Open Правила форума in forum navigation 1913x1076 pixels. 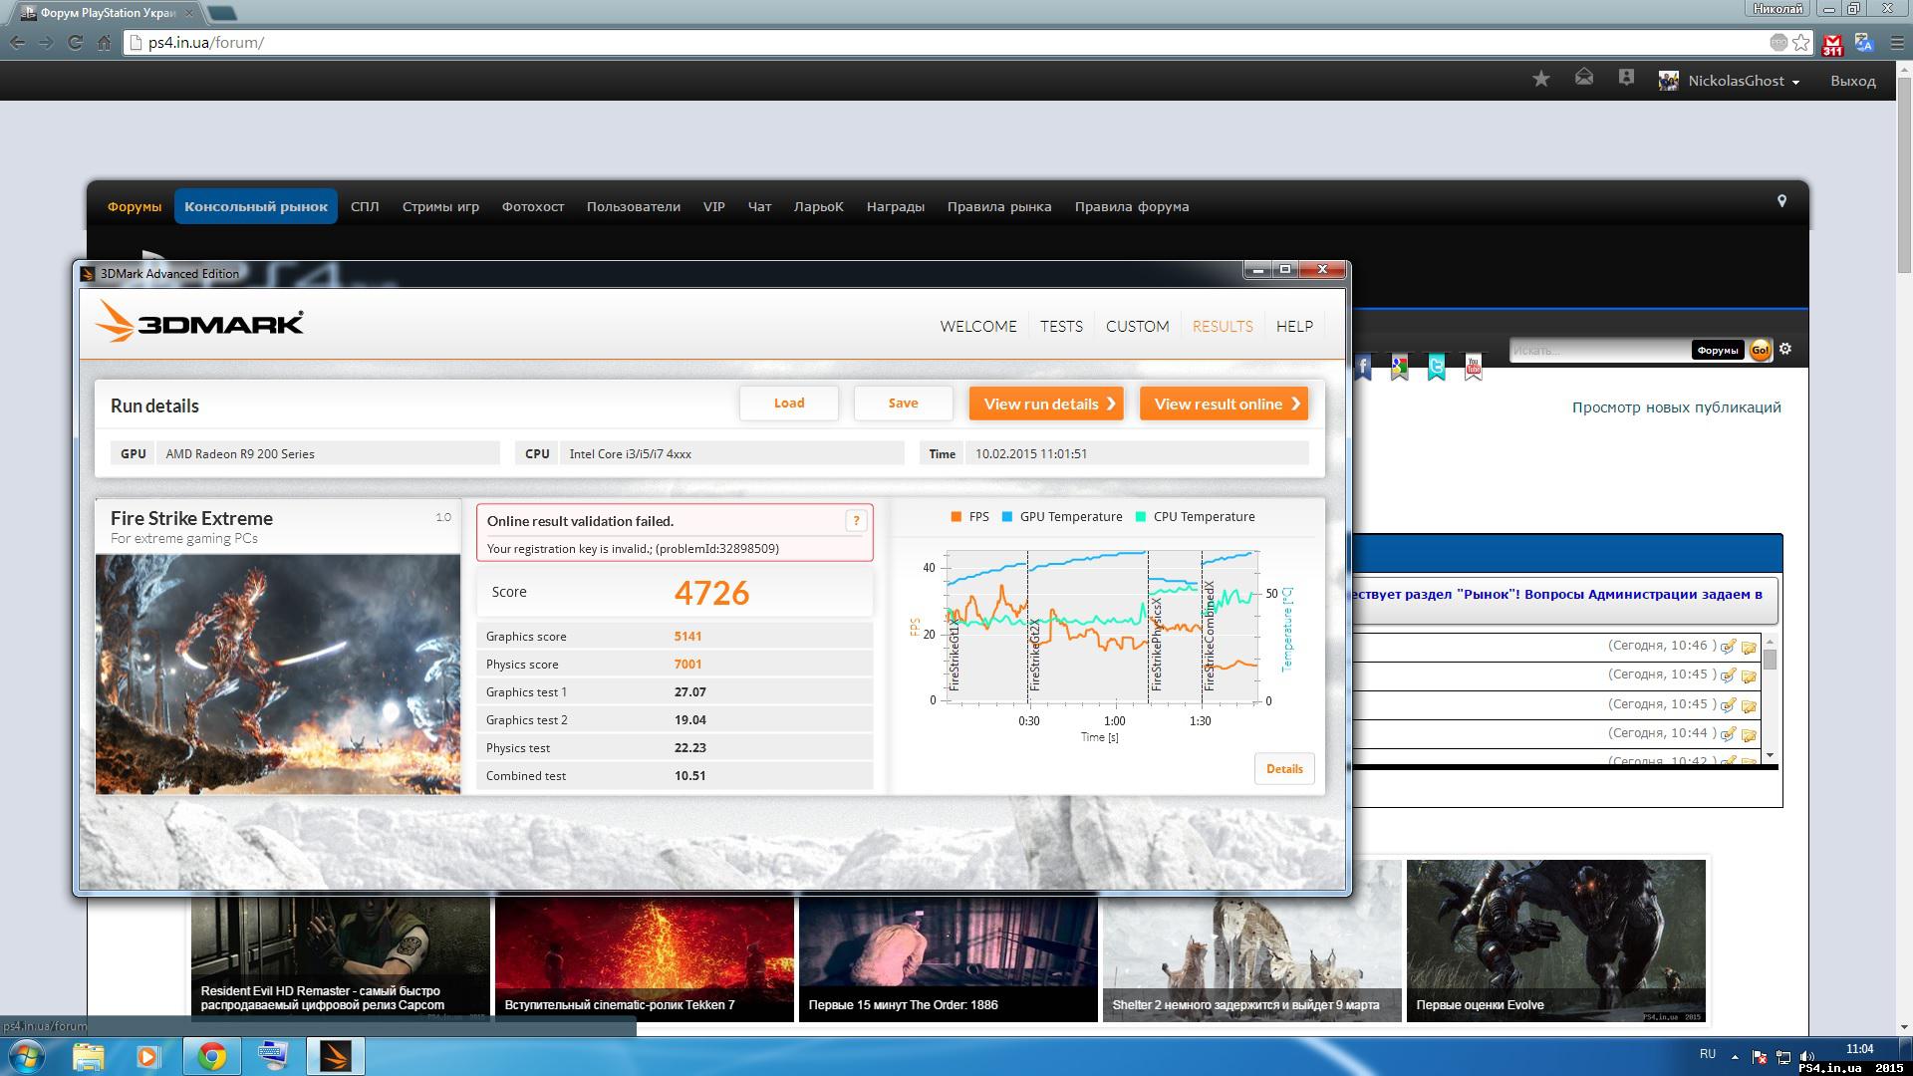tap(1132, 206)
